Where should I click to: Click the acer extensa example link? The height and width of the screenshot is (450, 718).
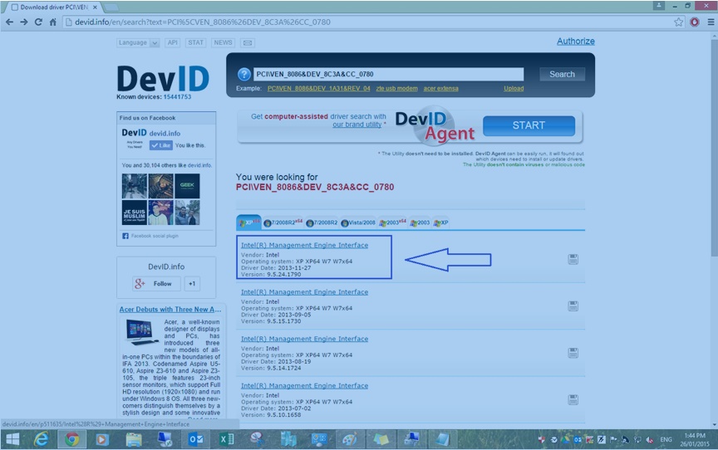click(440, 88)
